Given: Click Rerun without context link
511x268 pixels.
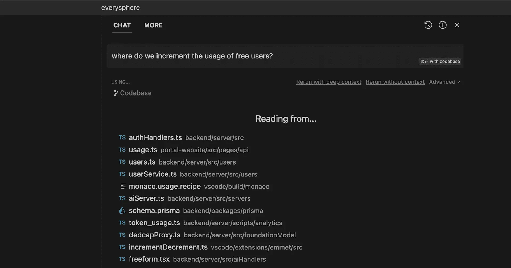Looking at the screenshot, I should (x=395, y=82).
